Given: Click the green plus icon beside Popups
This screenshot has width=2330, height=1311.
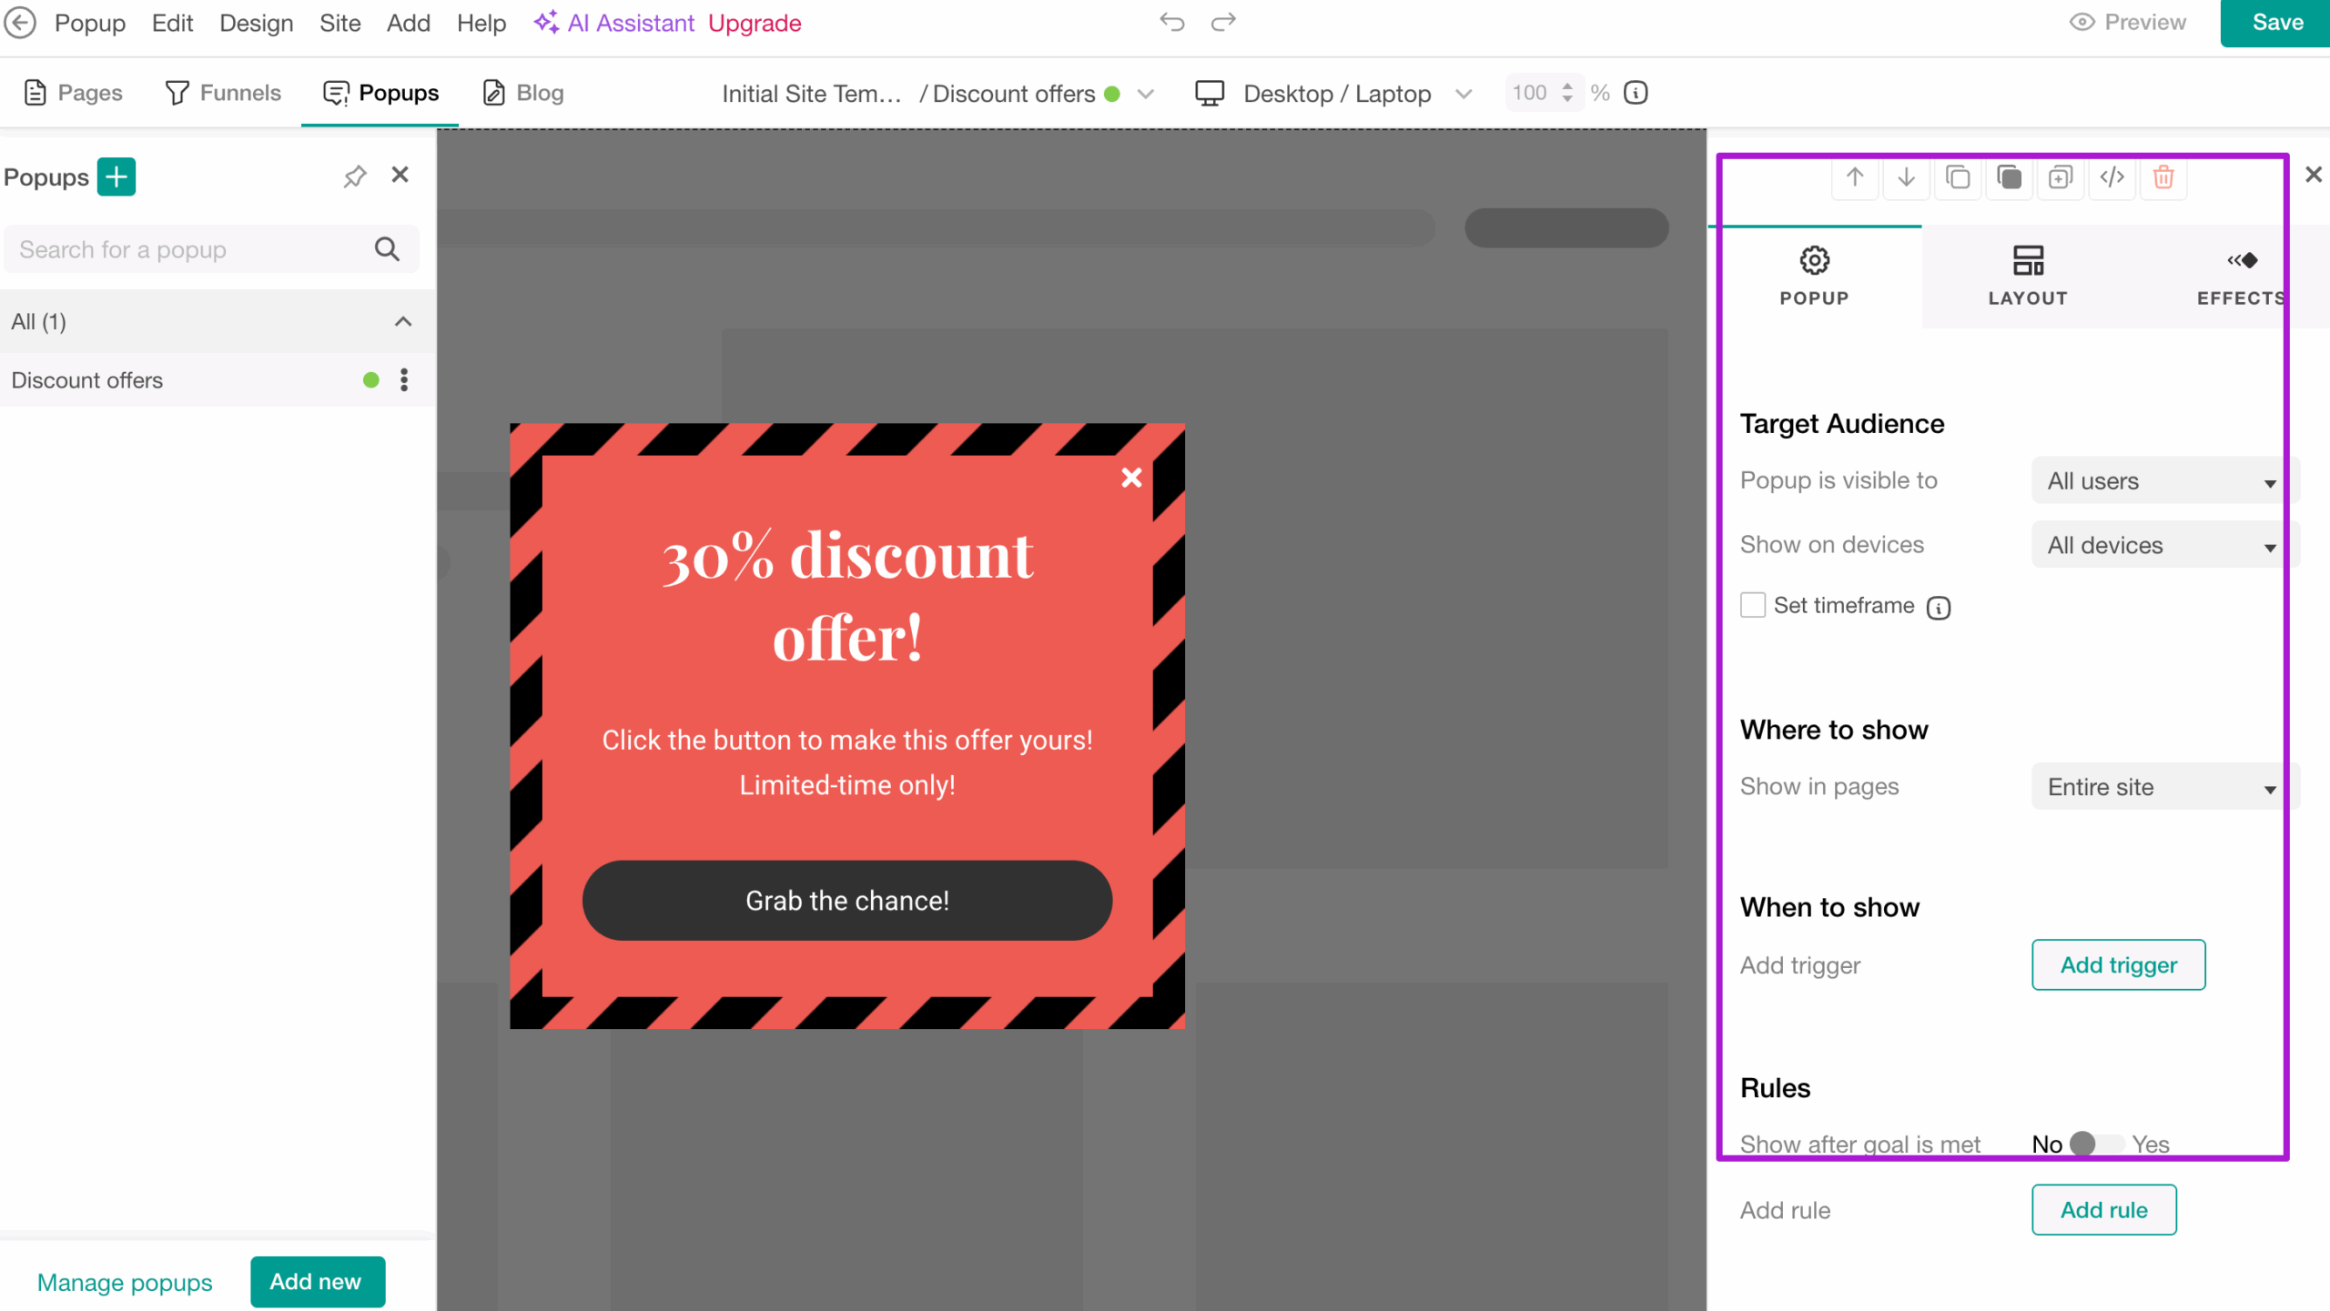Looking at the screenshot, I should 116,176.
